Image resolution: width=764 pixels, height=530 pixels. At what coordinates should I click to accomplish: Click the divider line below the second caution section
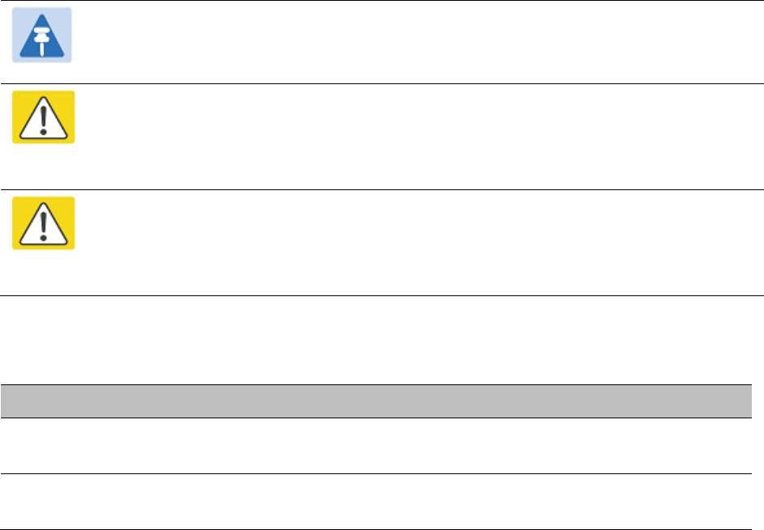(x=382, y=295)
